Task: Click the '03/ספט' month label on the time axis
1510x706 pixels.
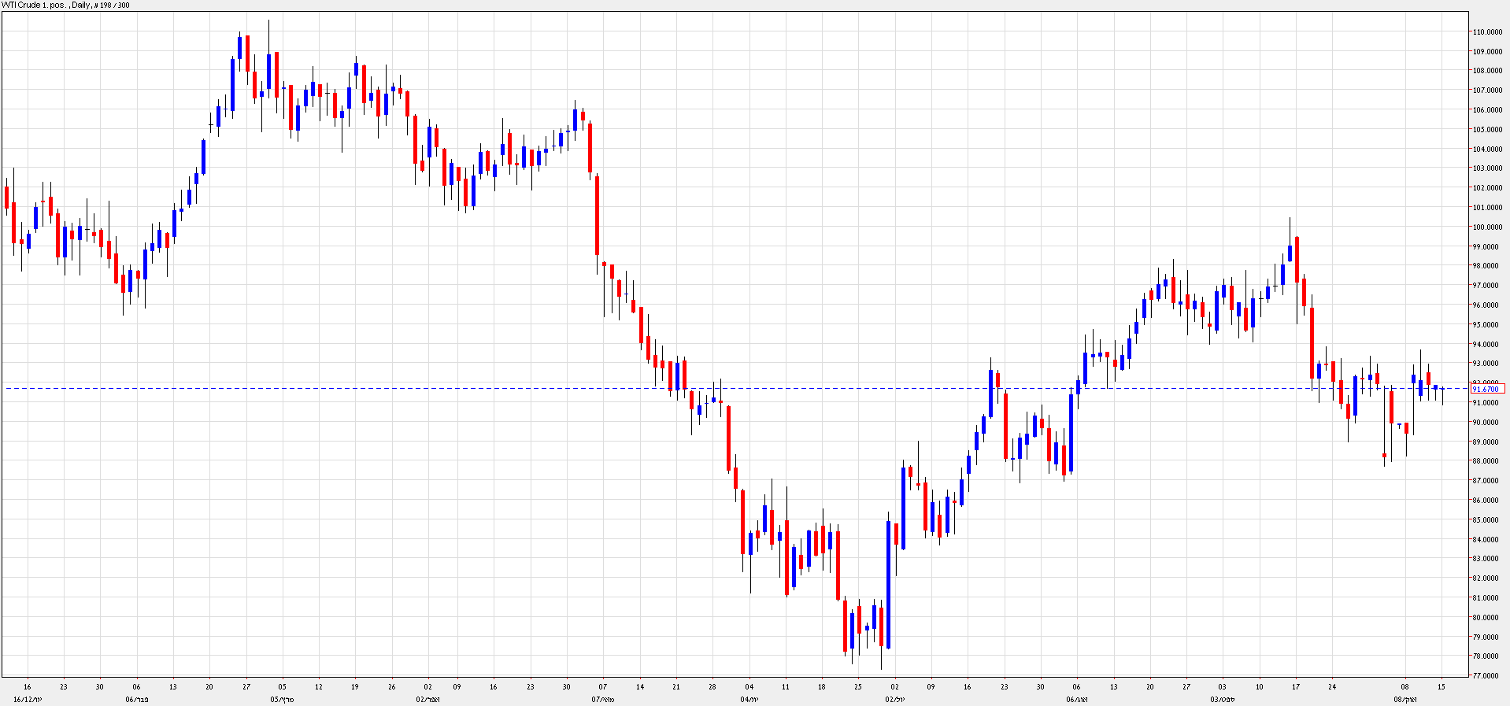Action: click(x=1223, y=700)
